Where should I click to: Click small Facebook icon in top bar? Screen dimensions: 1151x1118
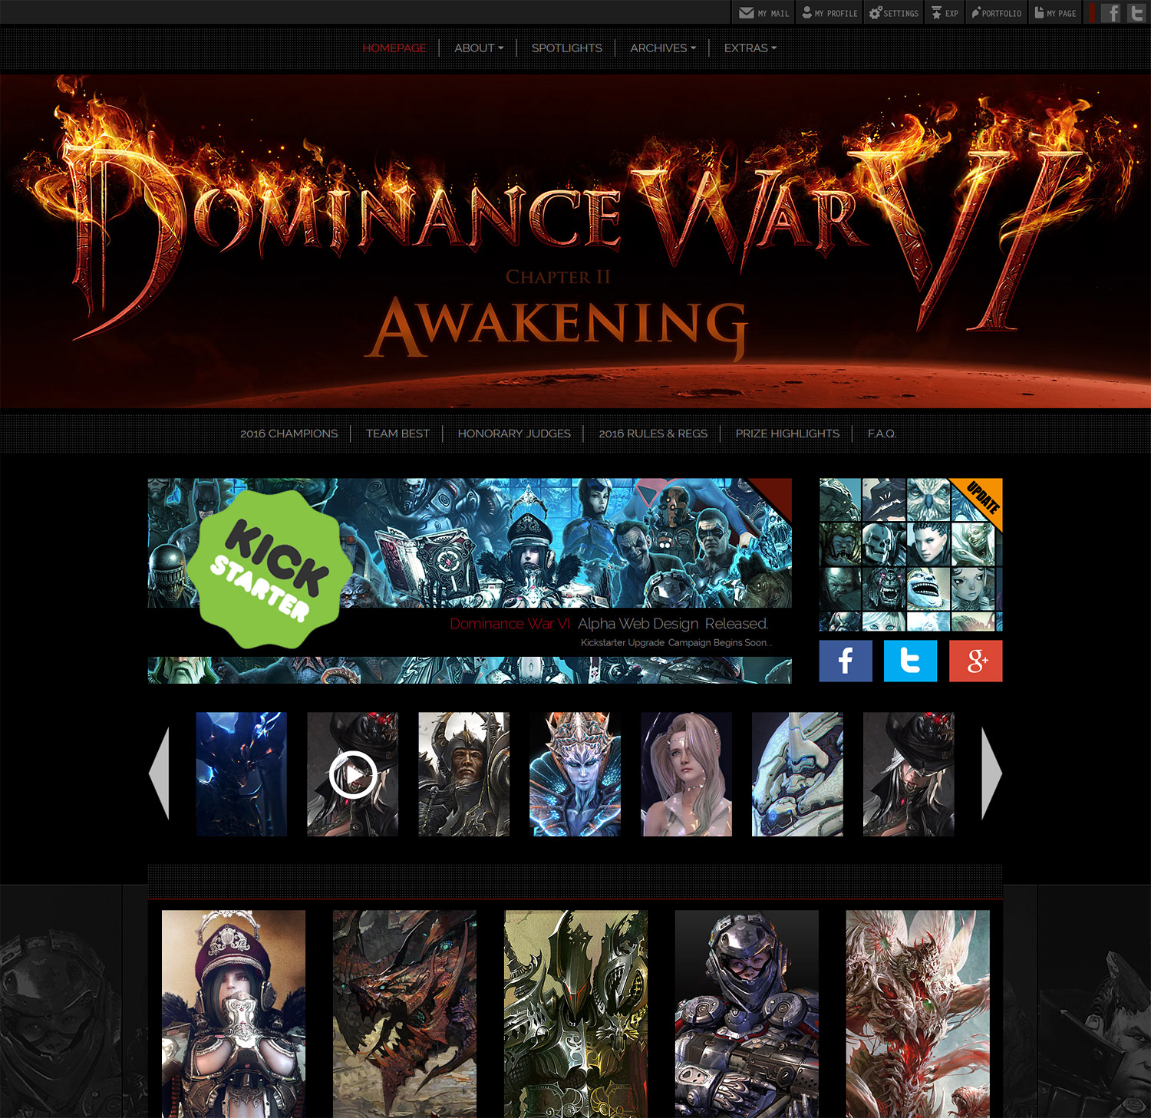click(1110, 13)
